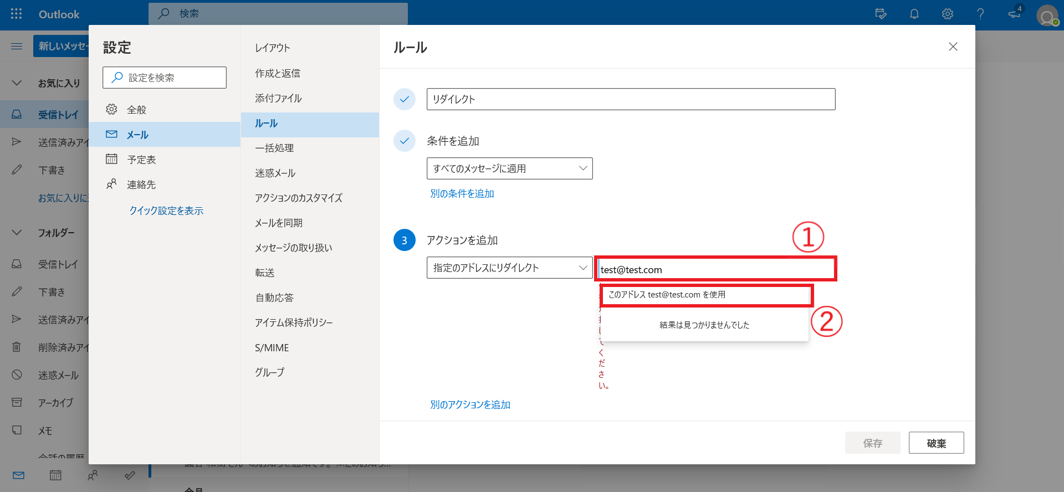Click the account profile avatar
1064x492 pixels.
pos(1047,16)
